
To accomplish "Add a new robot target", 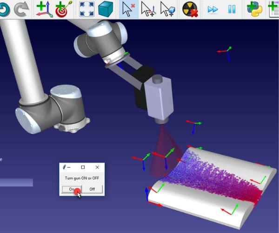I will pyautogui.click(x=64, y=9).
